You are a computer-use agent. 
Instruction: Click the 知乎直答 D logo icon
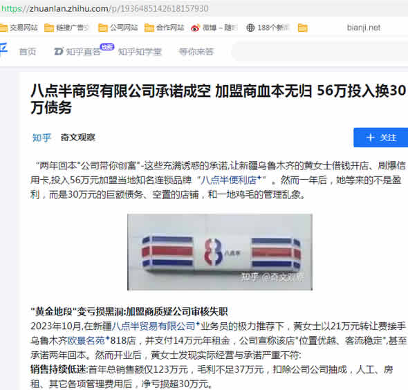58,51
